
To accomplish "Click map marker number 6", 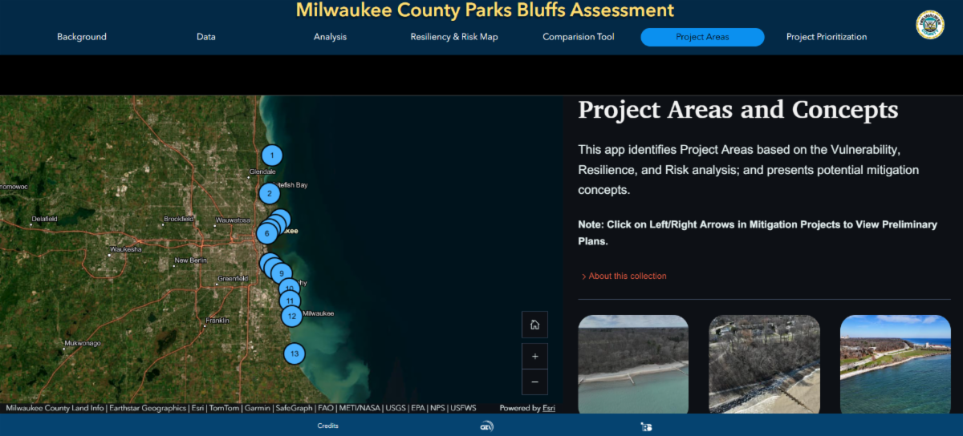I will pos(266,233).
